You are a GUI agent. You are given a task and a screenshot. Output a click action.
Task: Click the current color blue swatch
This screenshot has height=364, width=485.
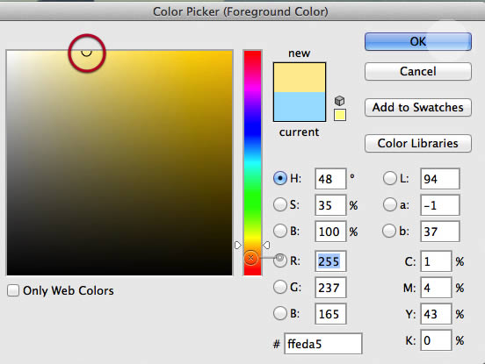click(x=300, y=106)
